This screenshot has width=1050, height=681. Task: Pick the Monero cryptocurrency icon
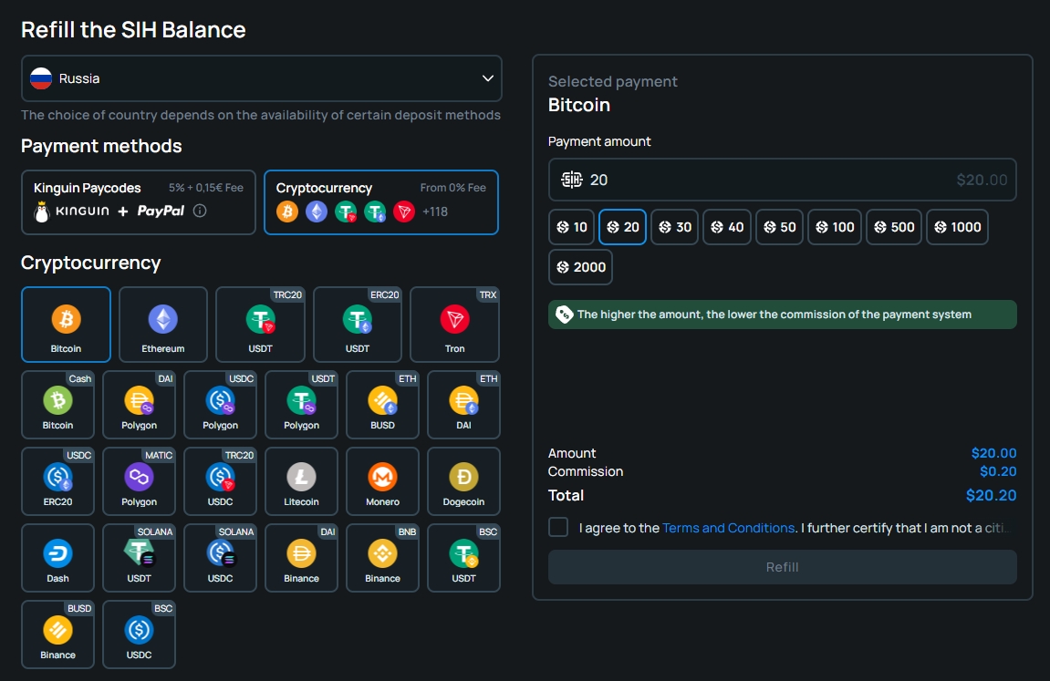click(382, 480)
